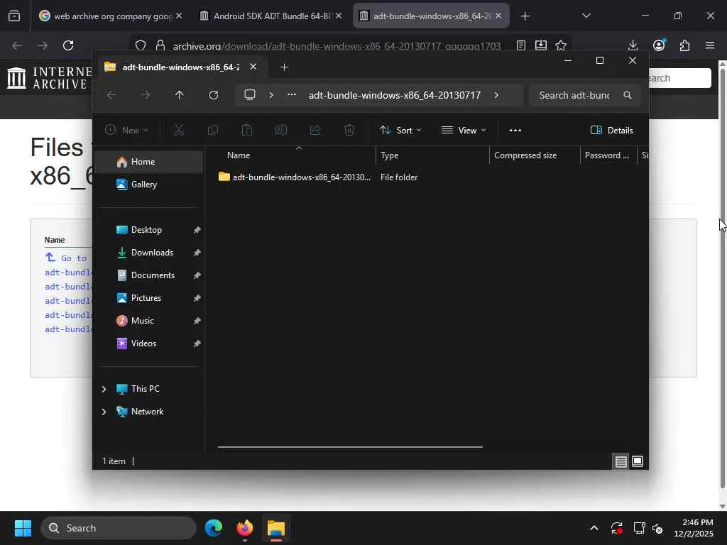
Task: Click the Internet Archive logo
Action: pyautogui.click(x=49, y=78)
